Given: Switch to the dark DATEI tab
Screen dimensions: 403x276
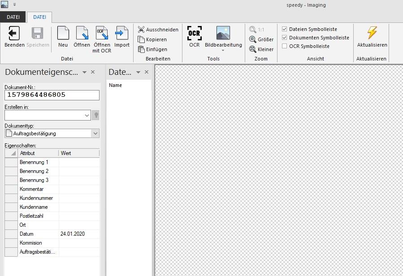Looking at the screenshot, I should (x=13, y=17).
